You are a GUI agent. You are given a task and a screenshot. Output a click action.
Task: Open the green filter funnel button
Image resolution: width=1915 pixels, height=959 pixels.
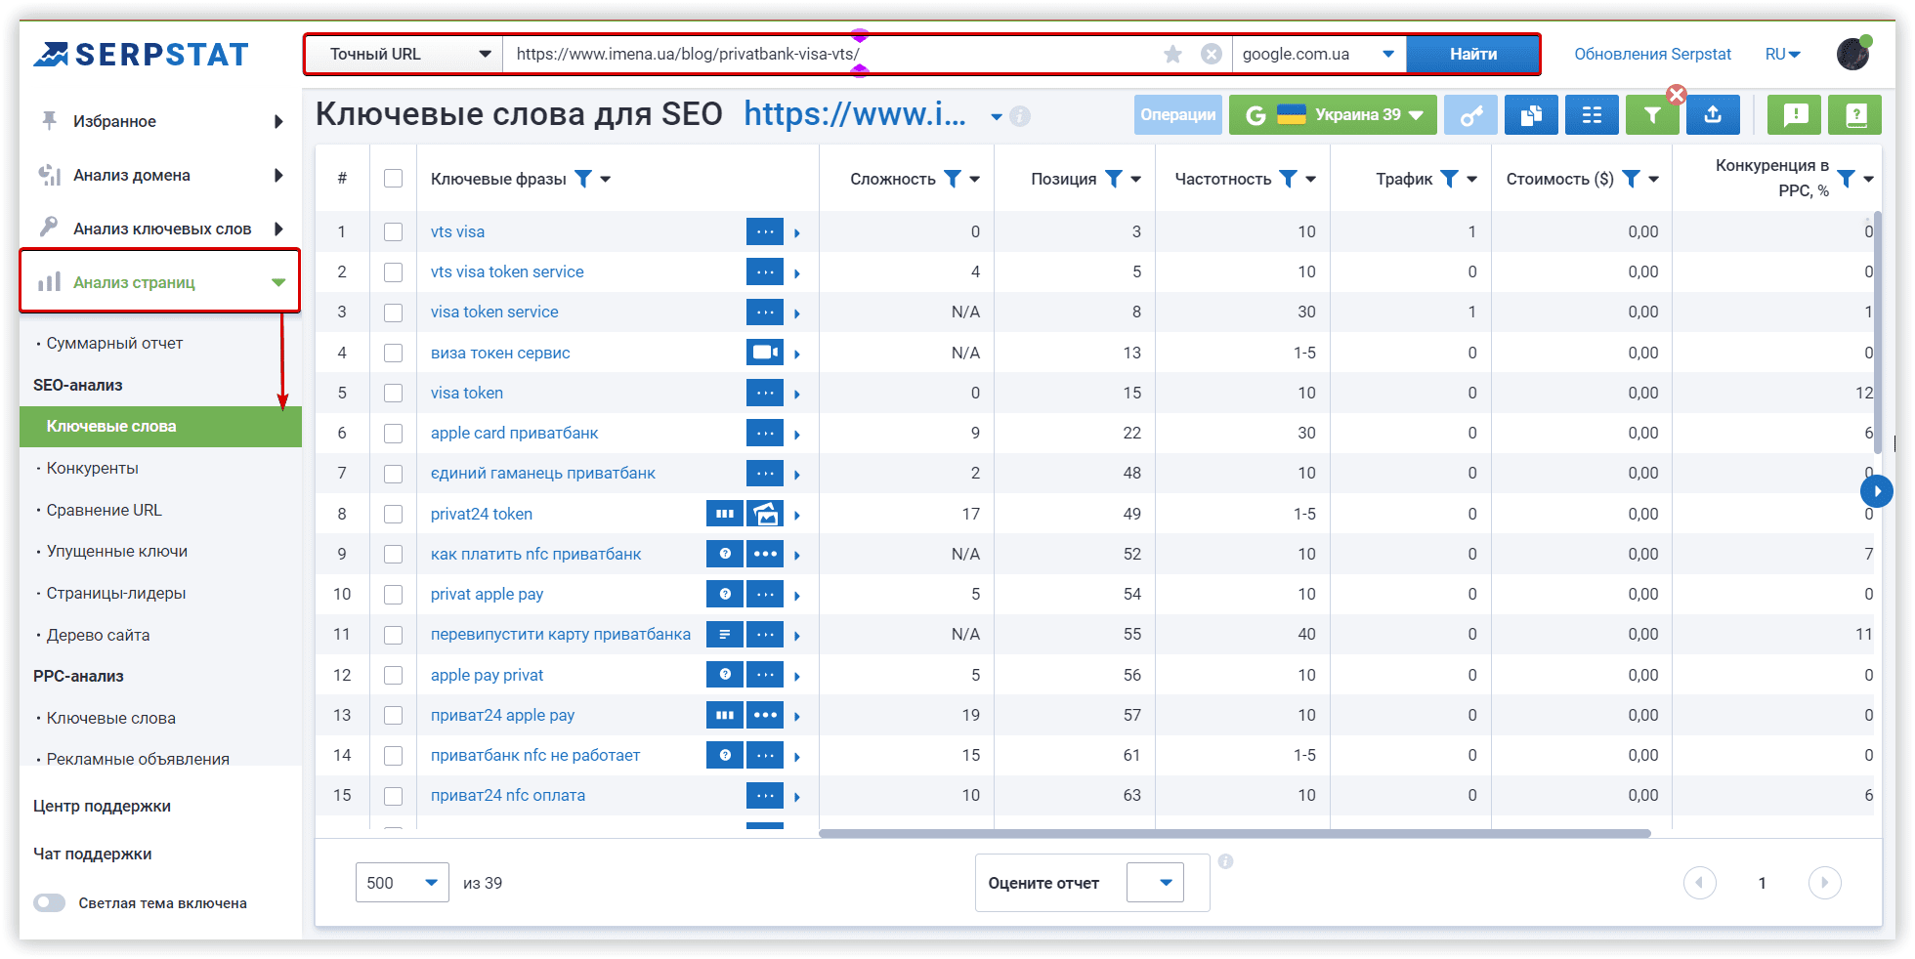point(1651,115)
